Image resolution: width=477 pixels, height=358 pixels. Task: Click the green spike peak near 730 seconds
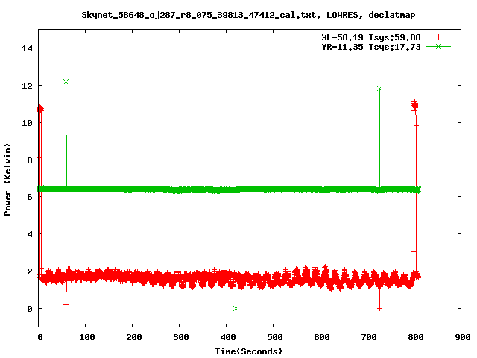point(379,89)
